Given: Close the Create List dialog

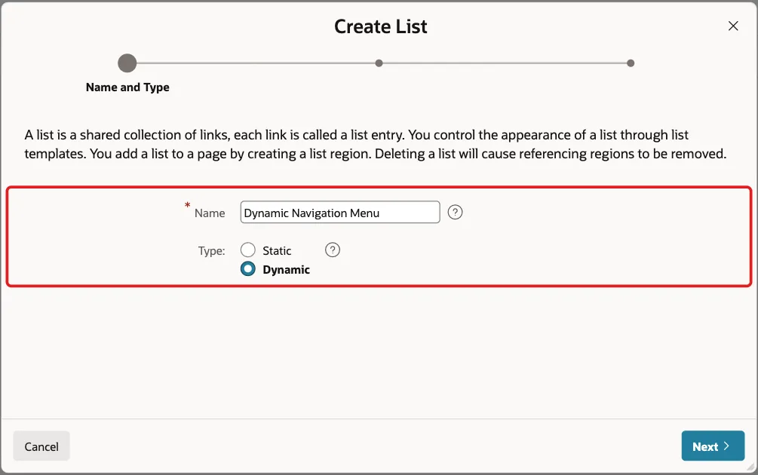Looking at the screenshot, I should coord(733,26).
